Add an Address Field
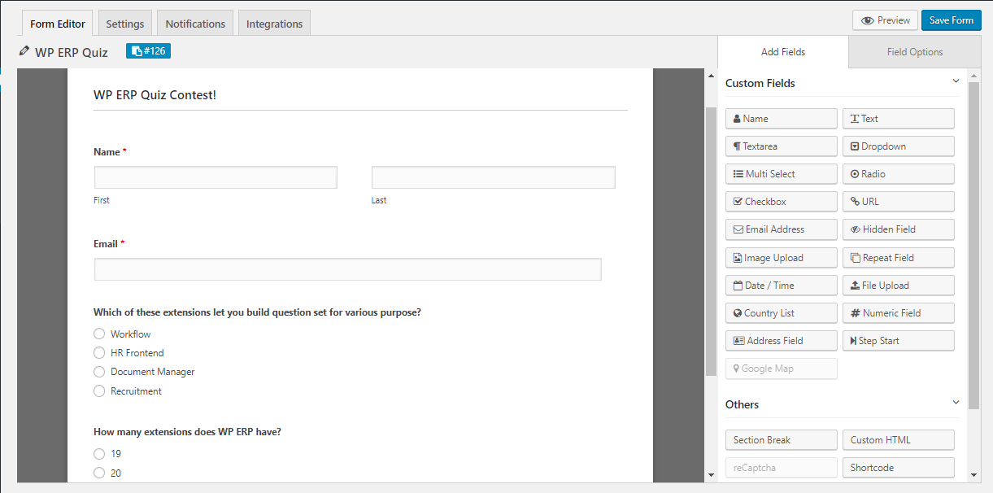 [x=781, y=341]
